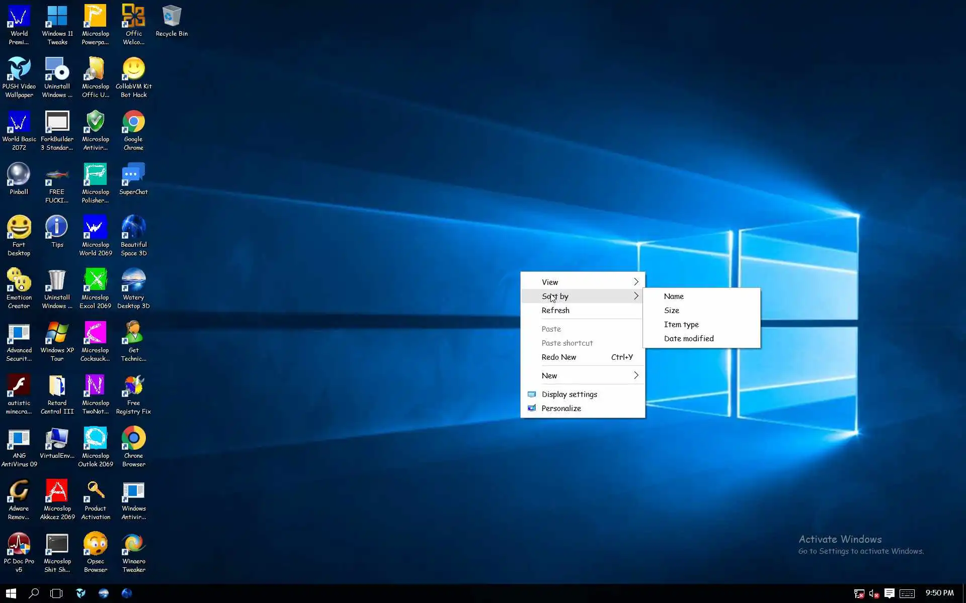Expand the Sort by submenu entry
This screenshot has width=966, height=603.
tap(583, 296)
